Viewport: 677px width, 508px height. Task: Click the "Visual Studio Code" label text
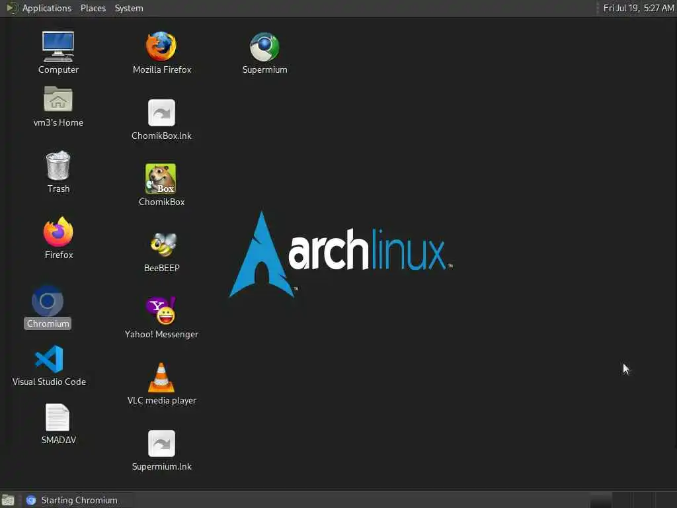point(49,382)
